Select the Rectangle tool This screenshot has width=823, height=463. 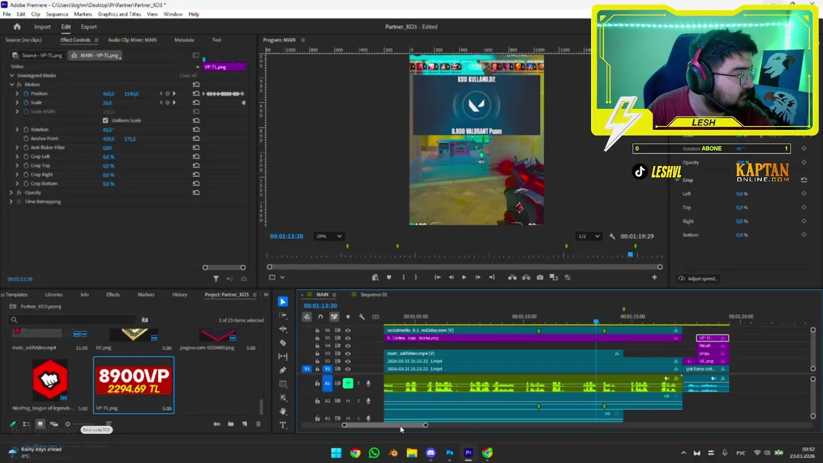283,384
